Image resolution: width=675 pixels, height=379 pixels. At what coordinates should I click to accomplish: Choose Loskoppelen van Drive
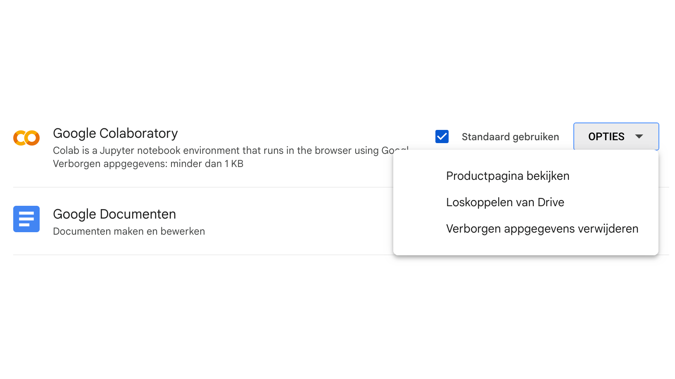[x=505, y=202]
